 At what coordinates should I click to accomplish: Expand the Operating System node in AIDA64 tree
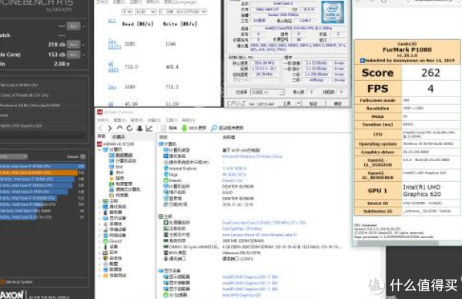pyautogui.click(x=99, y=207)
